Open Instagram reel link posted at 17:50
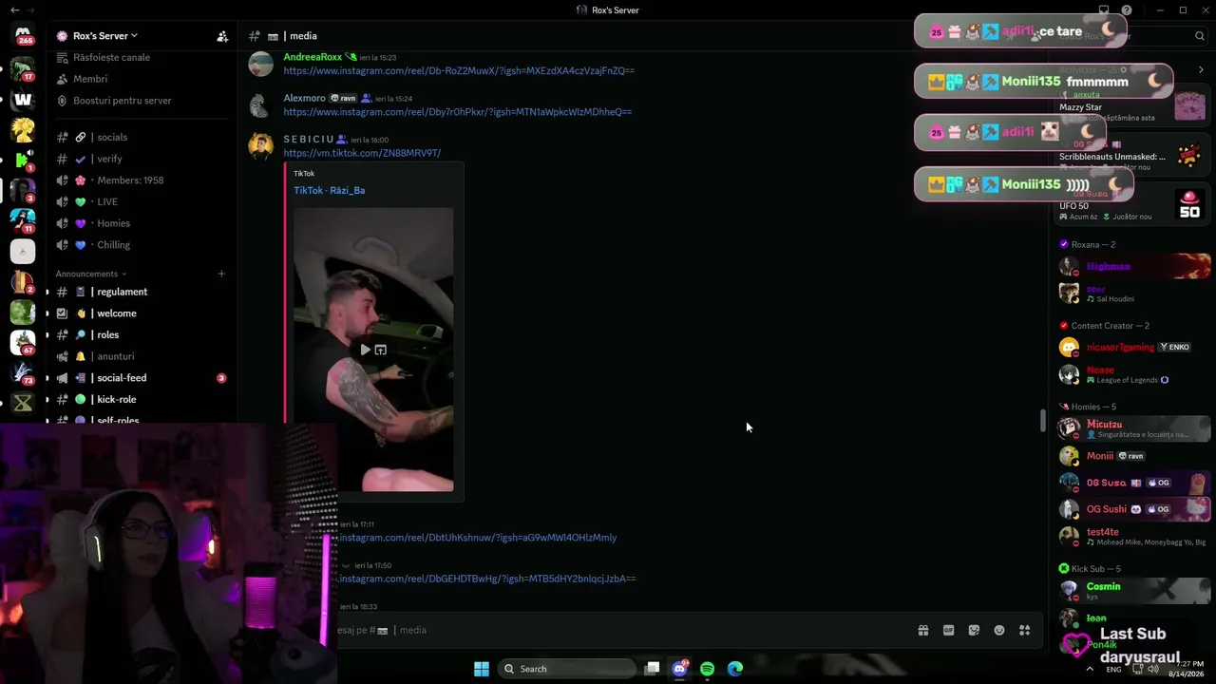The width and height of the screenshot is (1216, 684). (x=487, y=579)
